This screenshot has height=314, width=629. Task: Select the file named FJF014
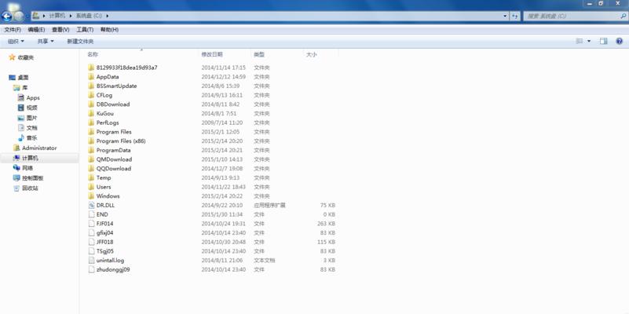click(104, 224)
